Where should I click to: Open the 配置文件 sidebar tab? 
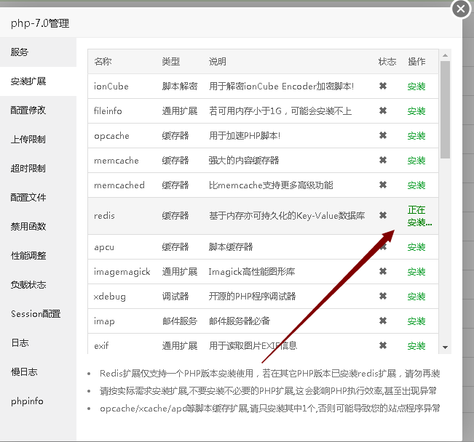tap(38, 198)
